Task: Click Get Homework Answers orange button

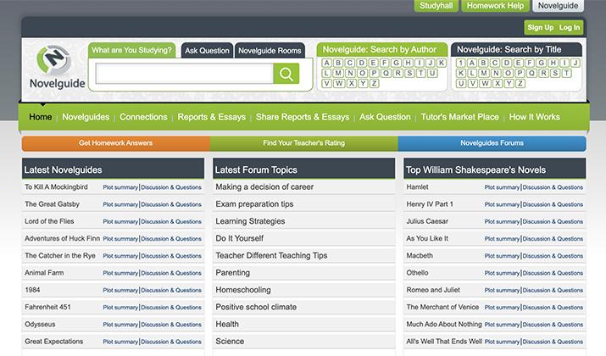Action: (116, 143)
